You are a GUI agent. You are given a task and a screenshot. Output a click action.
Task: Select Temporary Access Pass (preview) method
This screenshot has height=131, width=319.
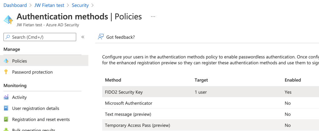click(x=137, y=125)
